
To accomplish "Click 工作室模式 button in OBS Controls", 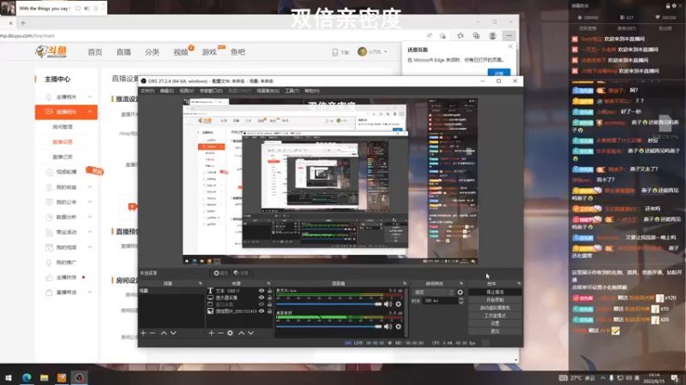I will 495,316.
